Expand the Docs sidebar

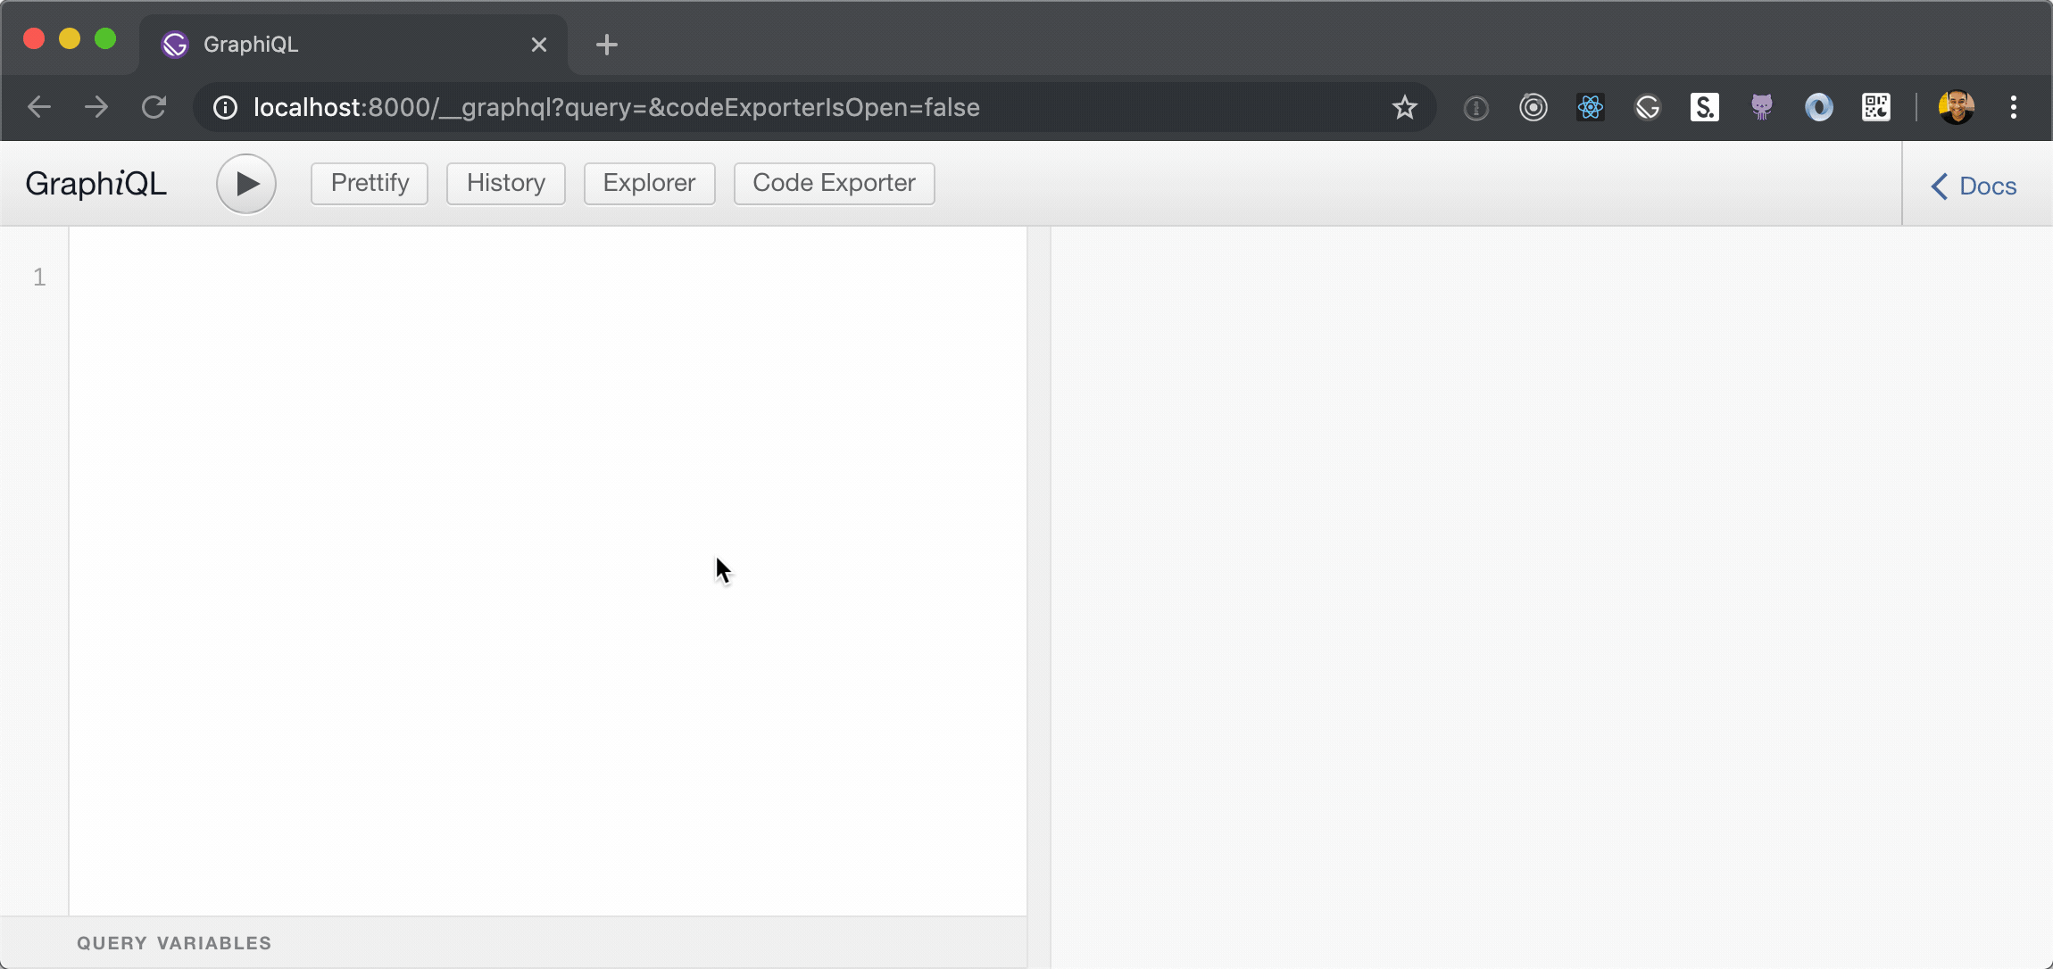pyautogui.click(x=1974, y=186)
